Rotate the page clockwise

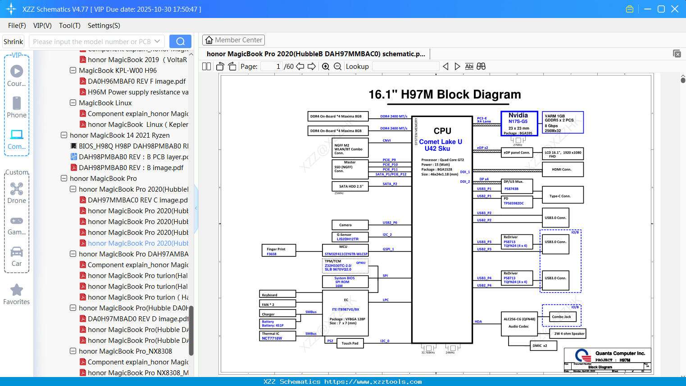point(232,67)
